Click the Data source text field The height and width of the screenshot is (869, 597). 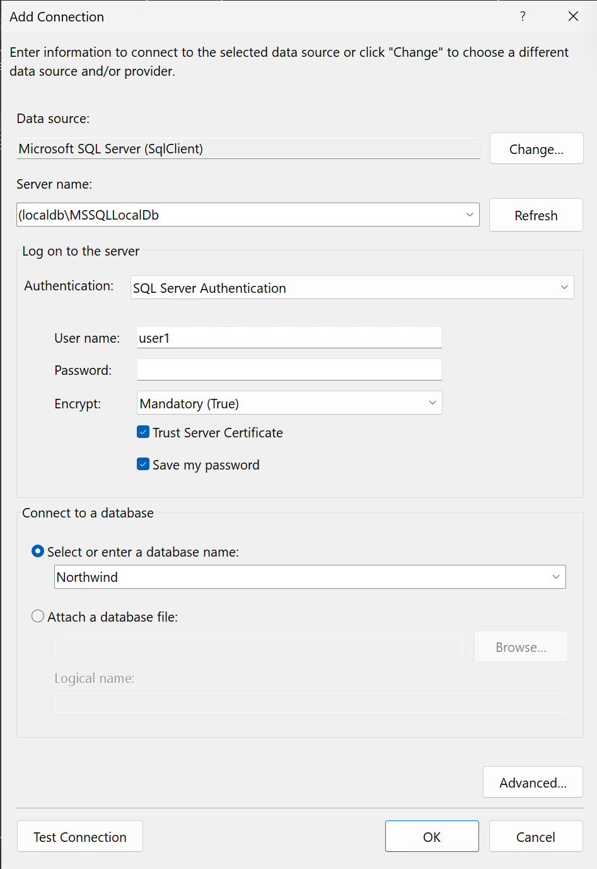tap(248, 148)
